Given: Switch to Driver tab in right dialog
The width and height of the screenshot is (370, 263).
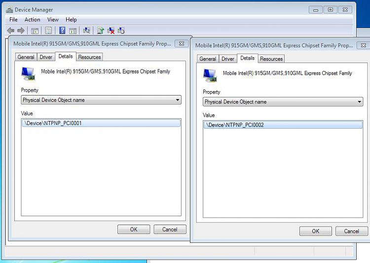Looking at the screenshot, I should click(228, 59).
